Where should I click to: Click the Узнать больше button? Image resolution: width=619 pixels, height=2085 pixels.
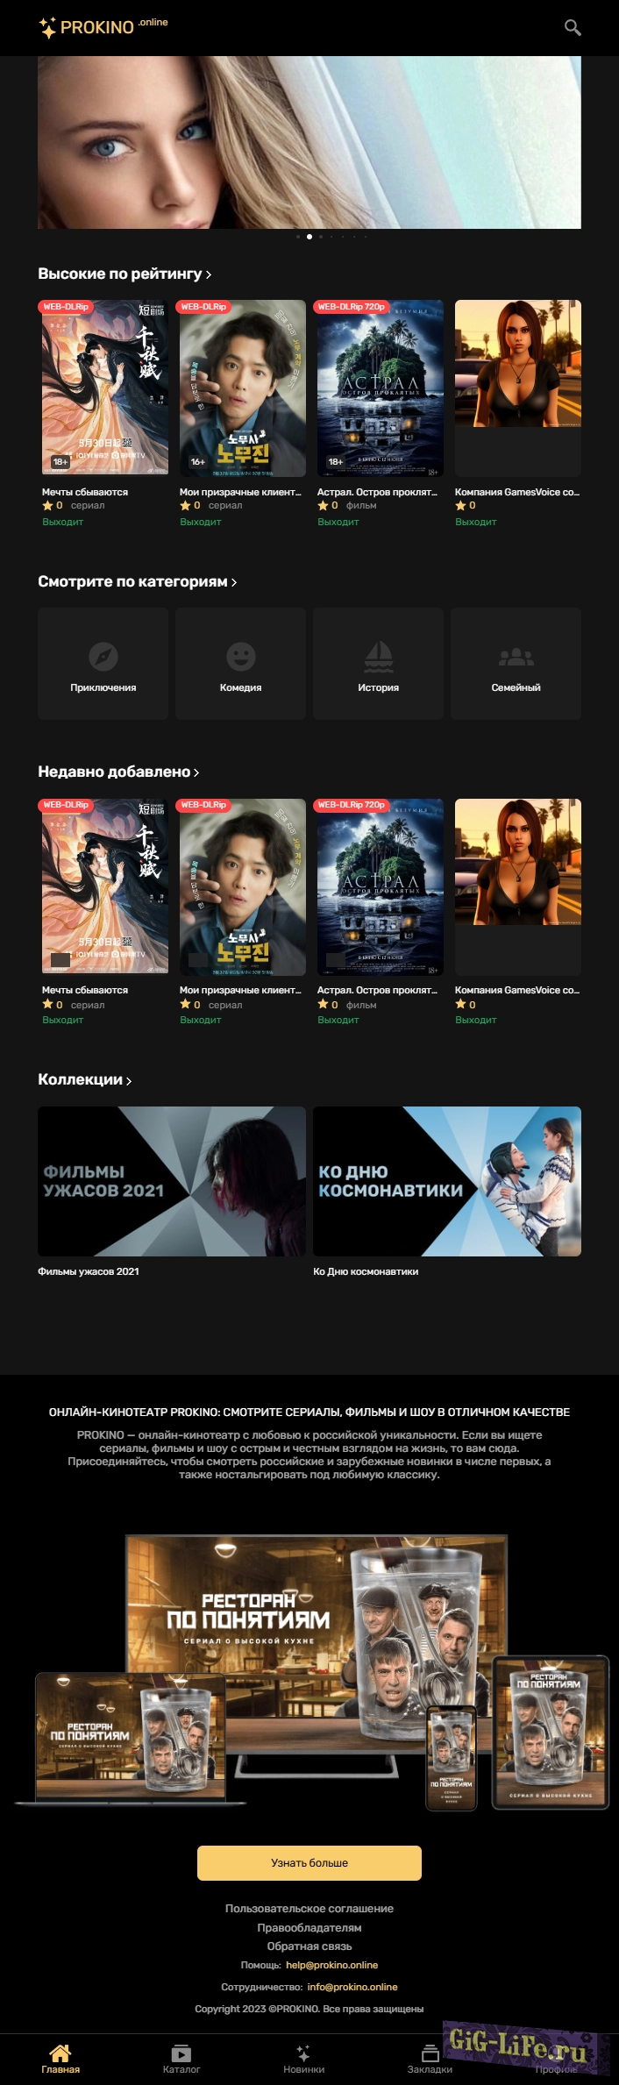click(x=309, y=1862)
